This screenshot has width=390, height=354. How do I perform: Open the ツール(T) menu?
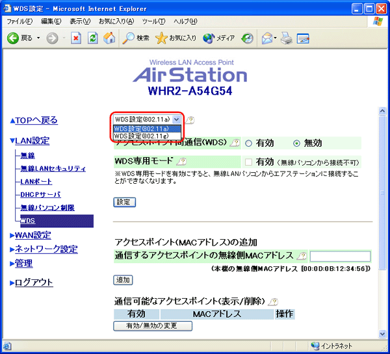pos(153,21)
